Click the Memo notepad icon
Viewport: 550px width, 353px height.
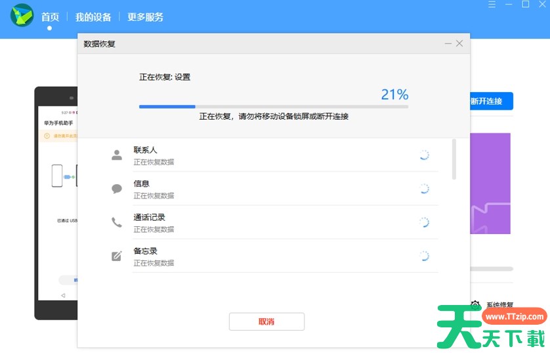click(117, 256)
